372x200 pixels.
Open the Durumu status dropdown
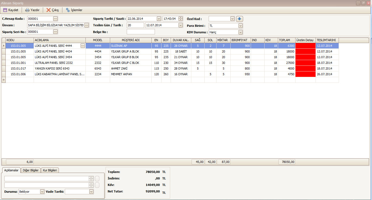(x=42, y=192)
